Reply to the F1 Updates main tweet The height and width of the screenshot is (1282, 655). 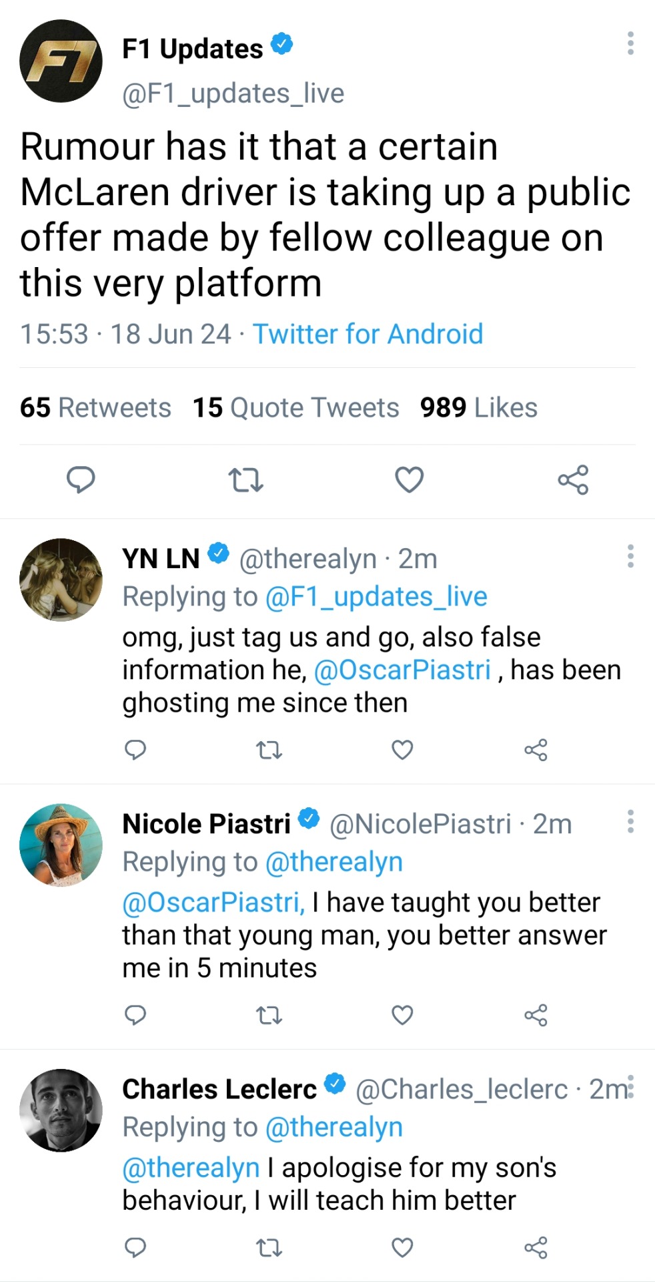click(81, 479)
